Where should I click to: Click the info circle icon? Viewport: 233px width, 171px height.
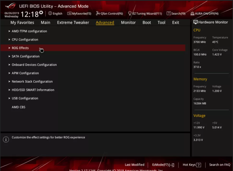(6, 139)
